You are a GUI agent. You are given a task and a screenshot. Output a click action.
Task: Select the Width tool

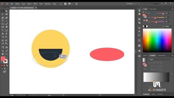[x=3, y=34]
